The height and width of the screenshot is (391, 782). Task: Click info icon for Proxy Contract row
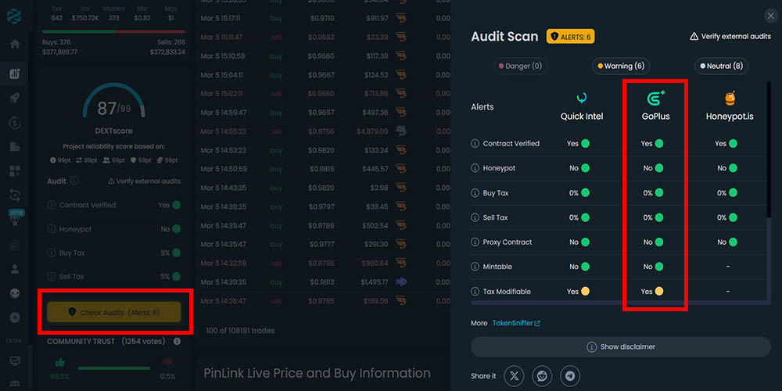pos(475,242)
